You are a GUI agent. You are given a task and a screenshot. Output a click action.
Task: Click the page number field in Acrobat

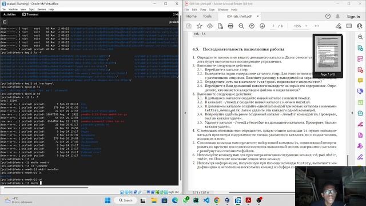(x=273, y=26)
